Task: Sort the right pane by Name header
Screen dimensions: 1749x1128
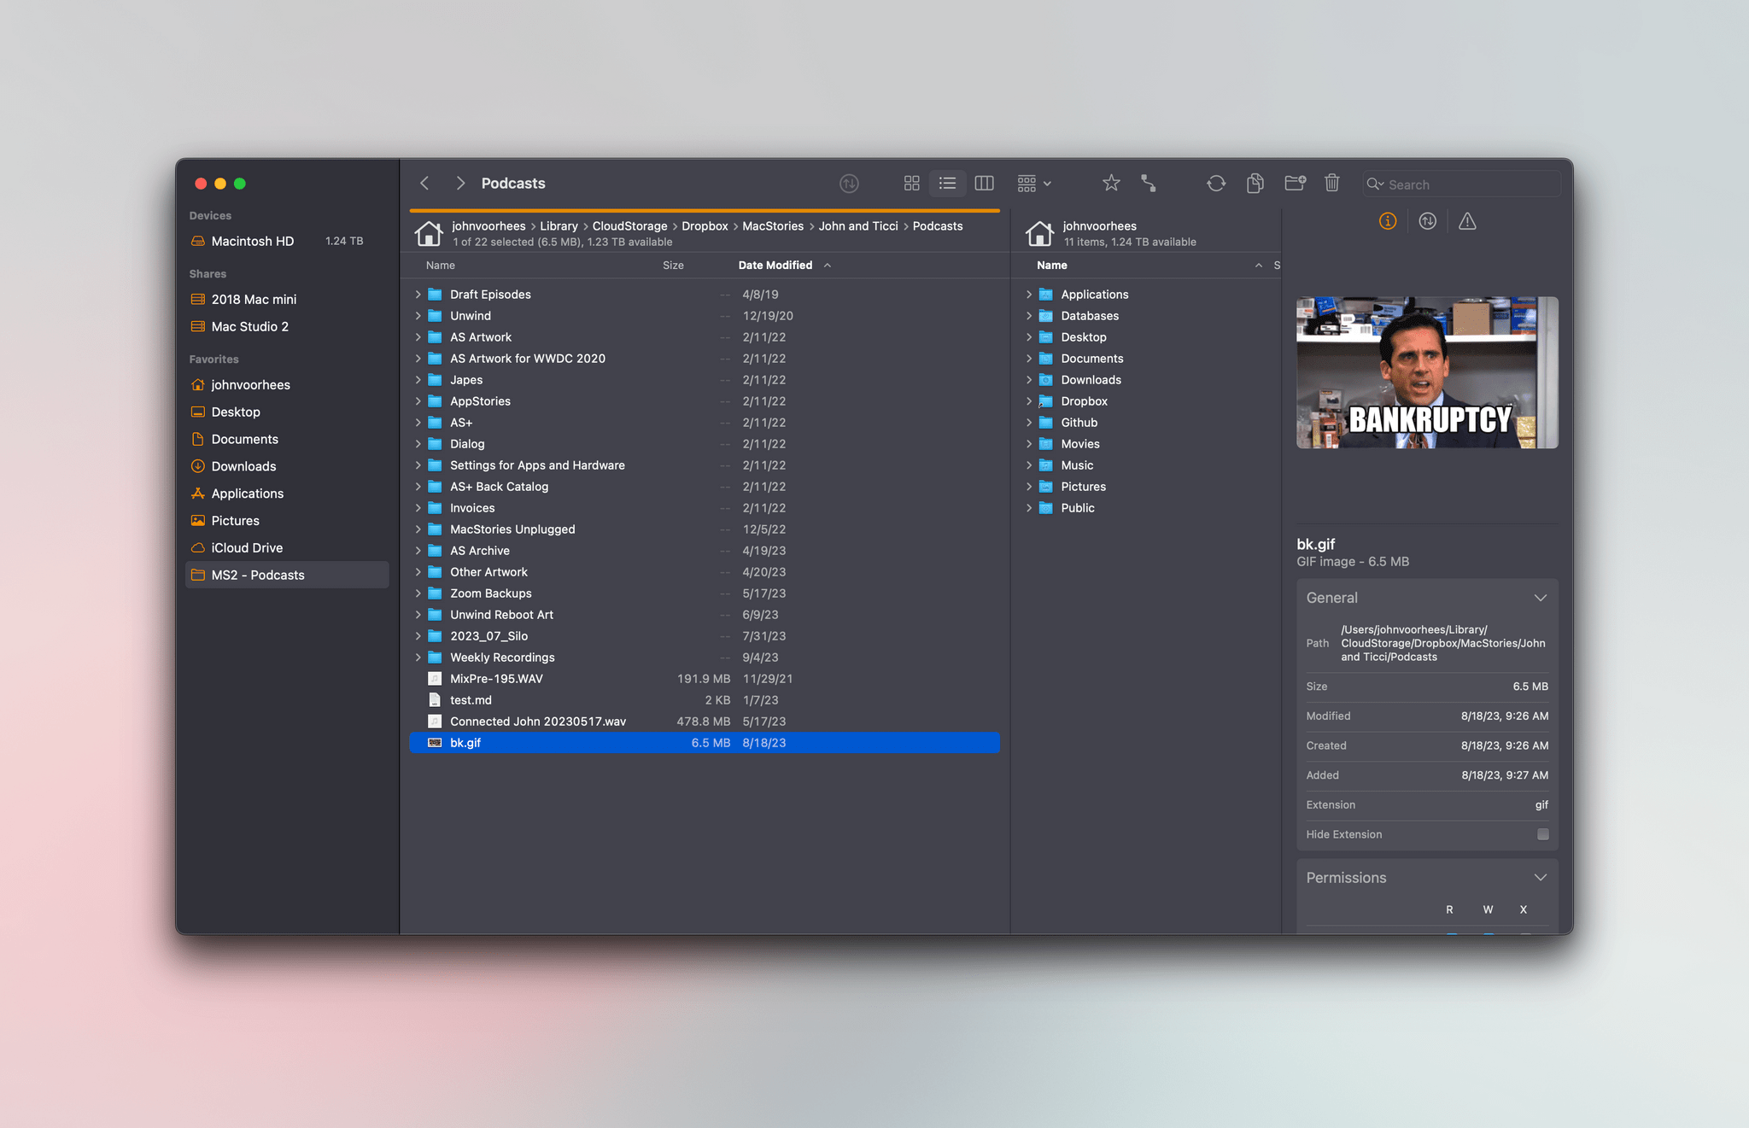Action: [x=1052, y=266]
